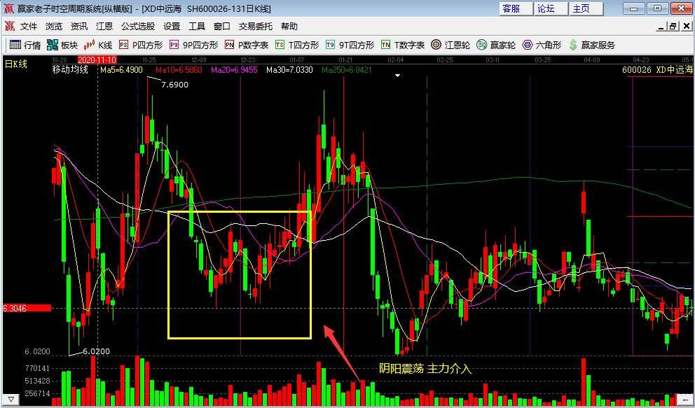Click the 03-11 date on time axis
This screenshot has width=695, height=408.
pyautogui.click(x=493, y=59)
